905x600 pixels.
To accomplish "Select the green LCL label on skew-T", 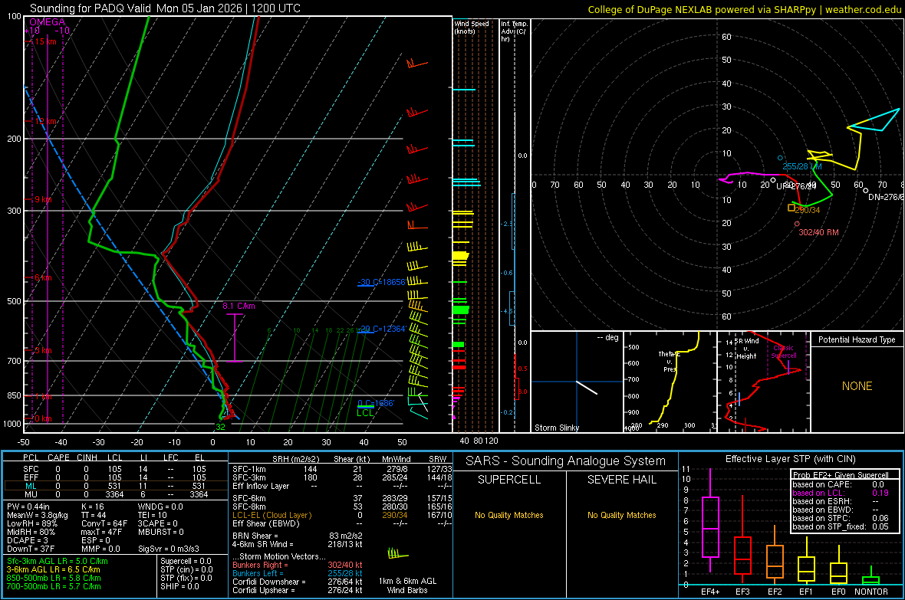I will pos(365,412).
